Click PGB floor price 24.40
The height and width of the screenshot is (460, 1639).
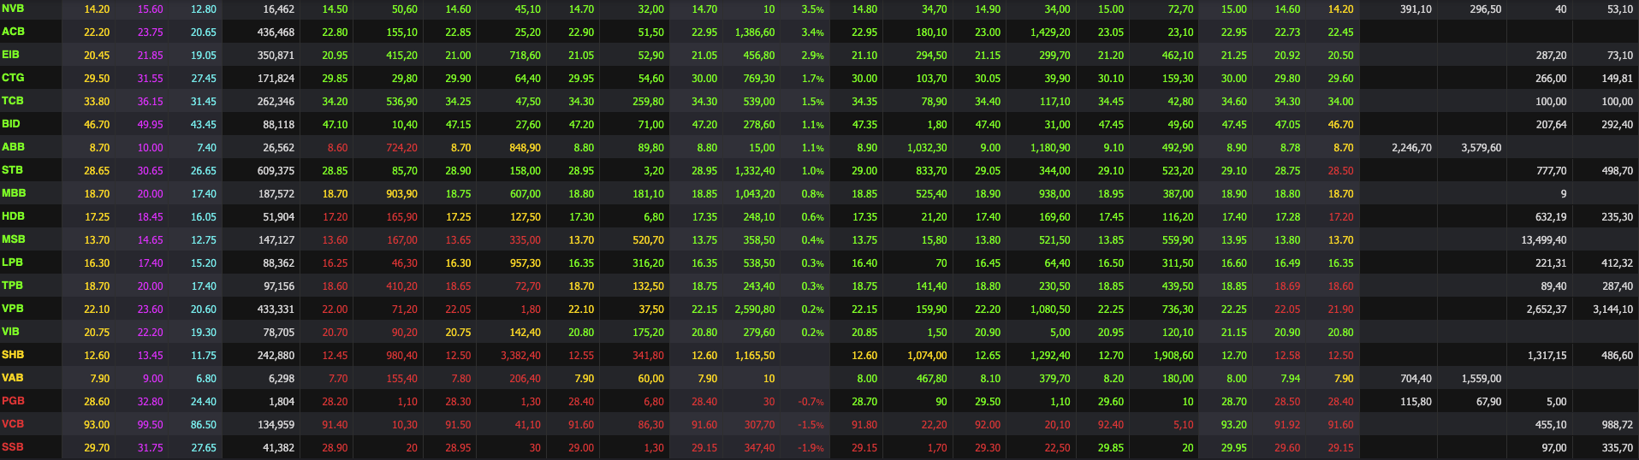(203, 402)
